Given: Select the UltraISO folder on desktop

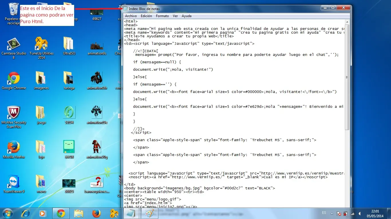Looking at the screenshot, I should point(69,46).
